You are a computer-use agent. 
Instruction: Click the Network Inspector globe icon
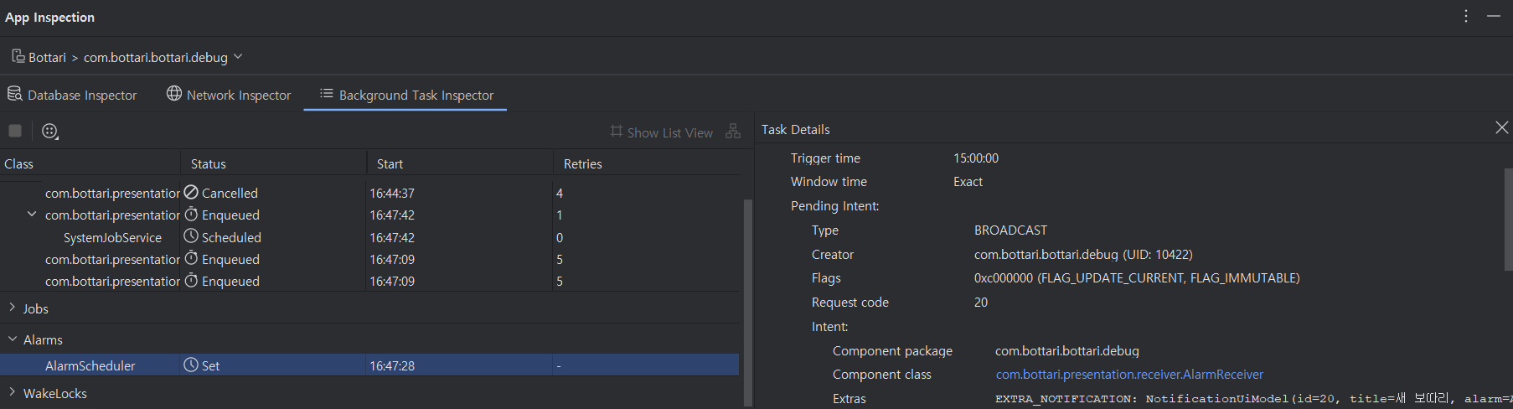[x=174, y=94]
